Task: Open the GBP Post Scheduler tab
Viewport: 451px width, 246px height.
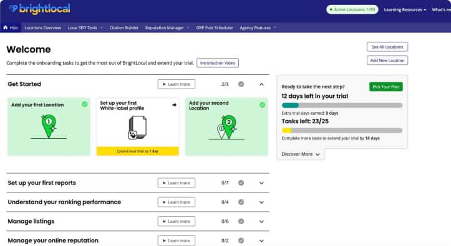Action: 215,28
